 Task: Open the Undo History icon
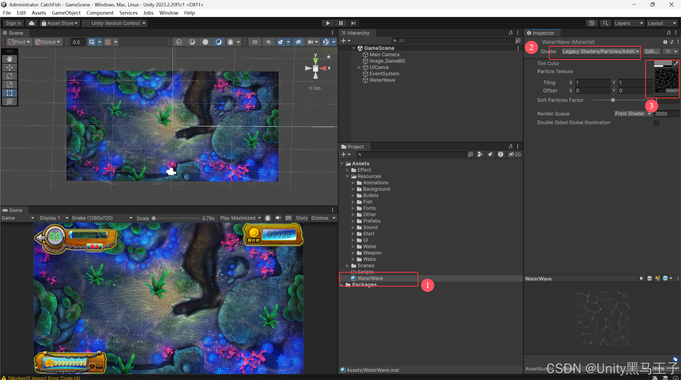pyautogui.click(x=592, y=23)
